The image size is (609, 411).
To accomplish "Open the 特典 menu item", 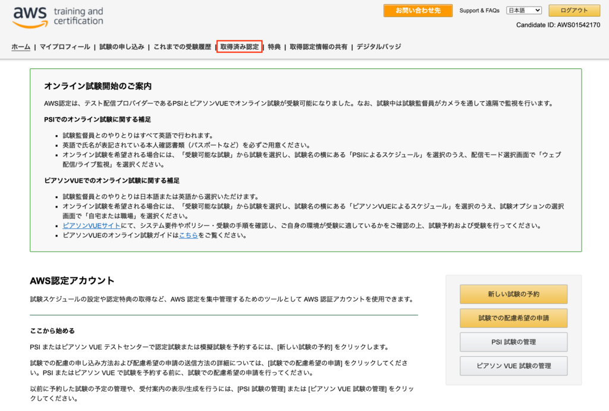I will [x=274, y=47].
